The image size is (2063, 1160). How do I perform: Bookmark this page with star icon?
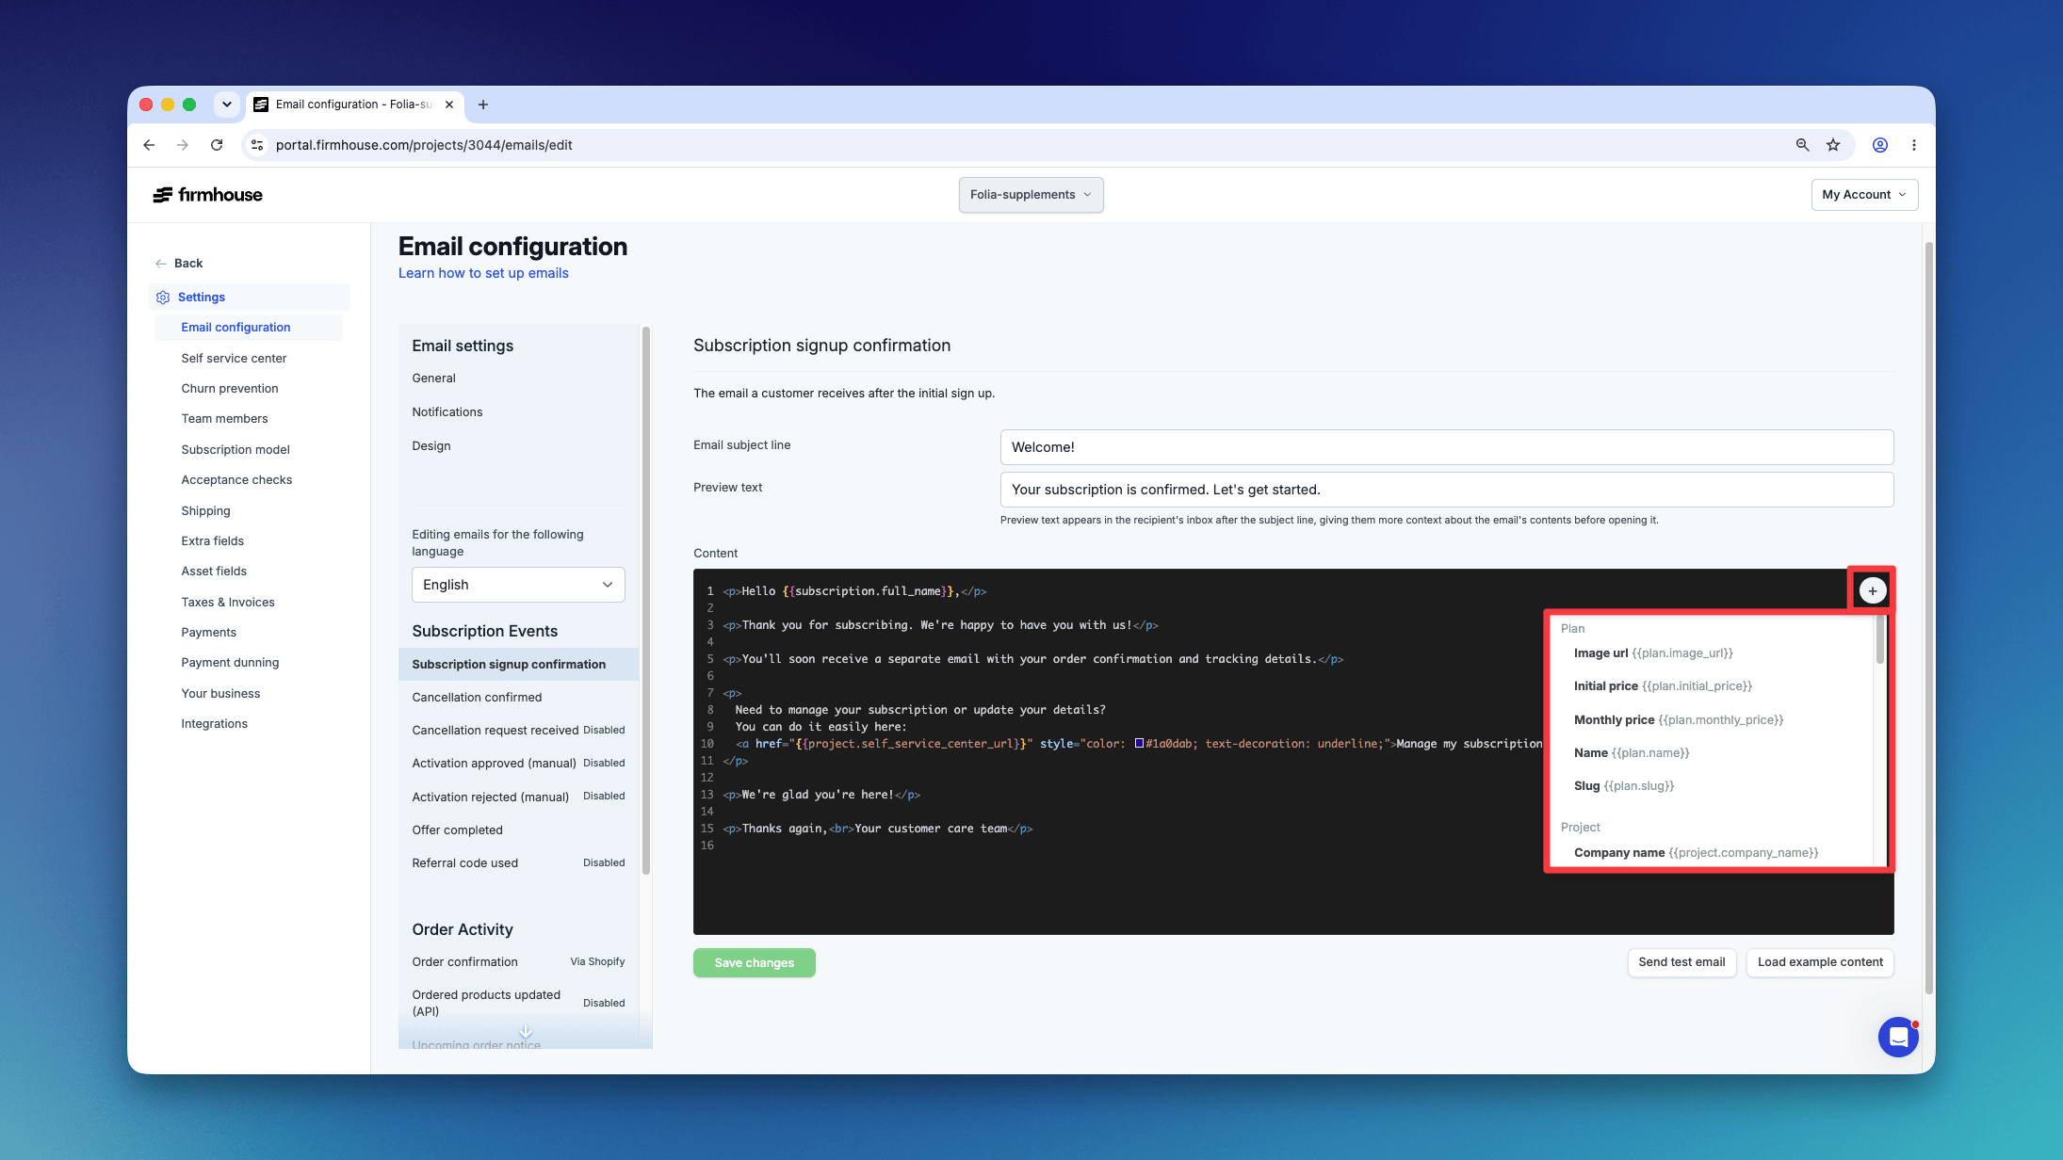pyautogui.click(x=1833, y=145)
